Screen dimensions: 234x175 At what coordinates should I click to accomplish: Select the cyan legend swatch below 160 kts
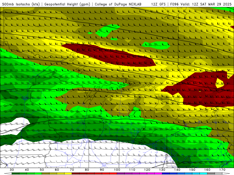click(203, 174)
